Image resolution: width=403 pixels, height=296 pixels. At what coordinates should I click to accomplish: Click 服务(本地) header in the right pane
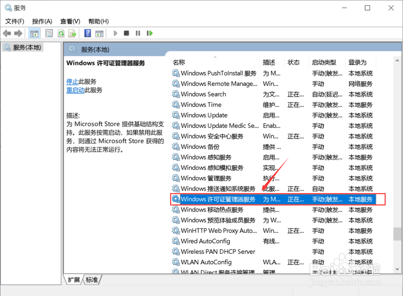[x=96, y=49]
